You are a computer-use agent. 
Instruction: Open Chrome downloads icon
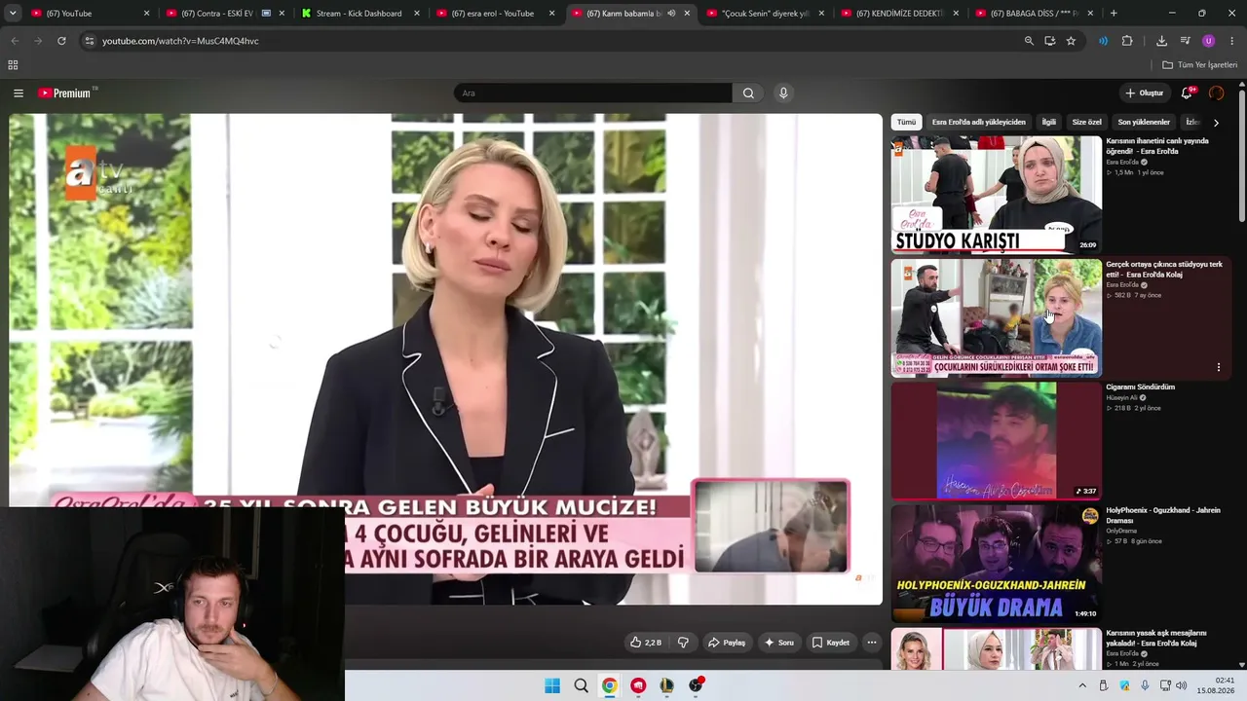(x=1161, y=41)
